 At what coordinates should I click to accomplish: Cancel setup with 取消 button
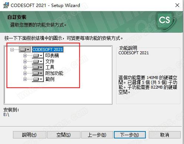coord(165,135)
